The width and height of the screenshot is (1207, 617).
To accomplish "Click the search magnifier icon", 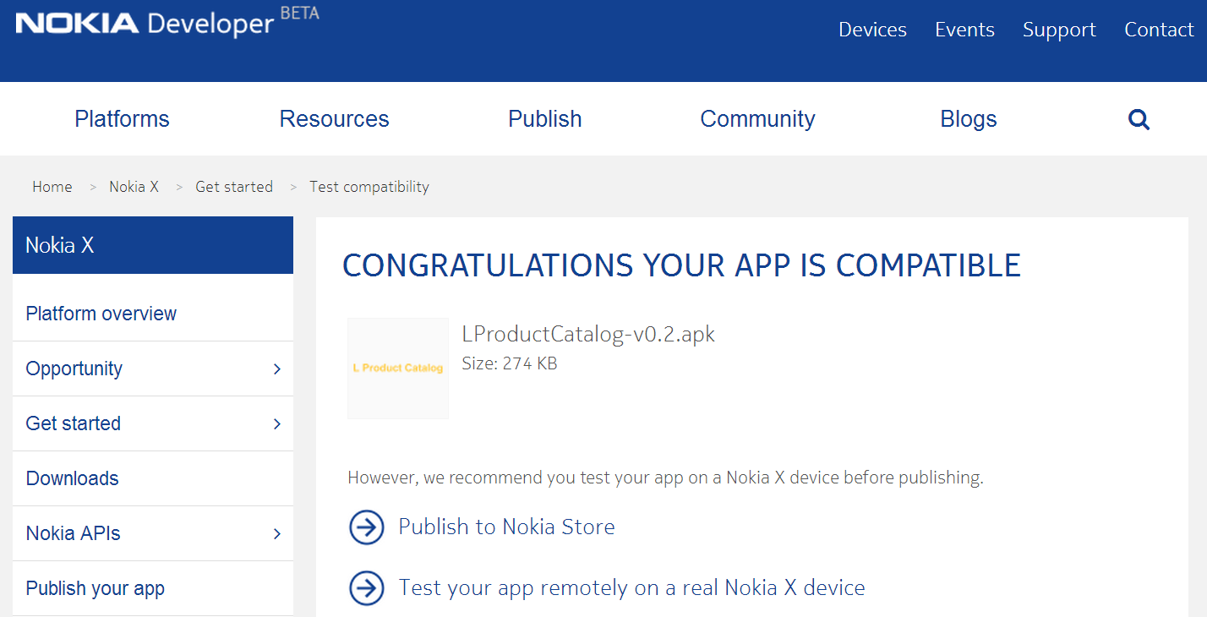I will click(x=1139, y=120).
